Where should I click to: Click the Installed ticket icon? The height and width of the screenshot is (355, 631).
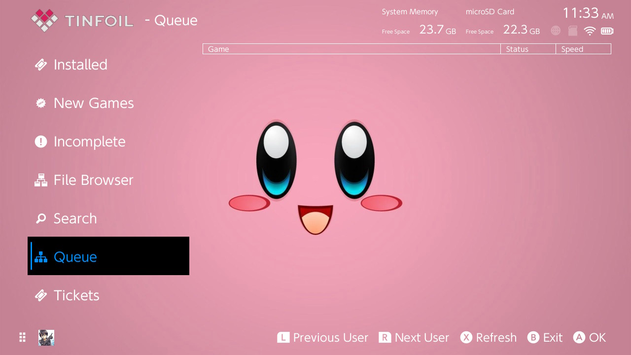[41, 65]
